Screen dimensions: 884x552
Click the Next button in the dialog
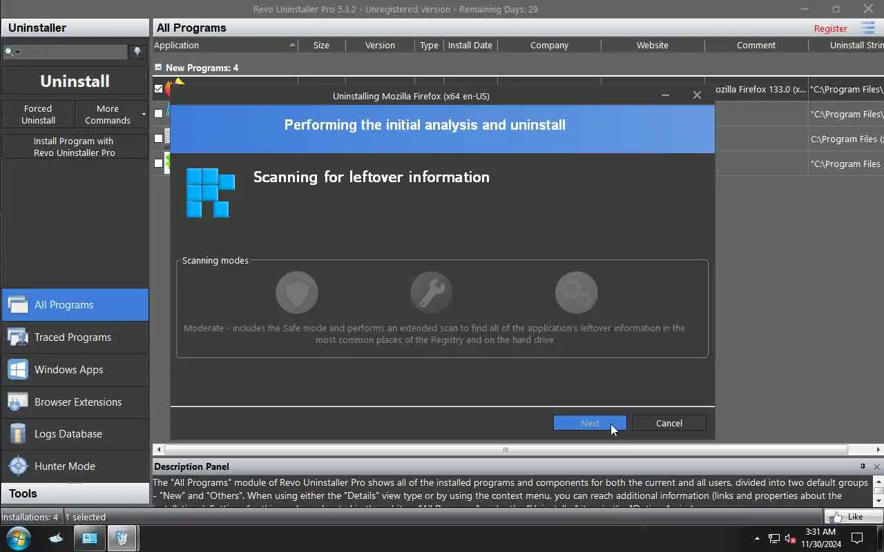pyautogui.click(x=590, y=423)
